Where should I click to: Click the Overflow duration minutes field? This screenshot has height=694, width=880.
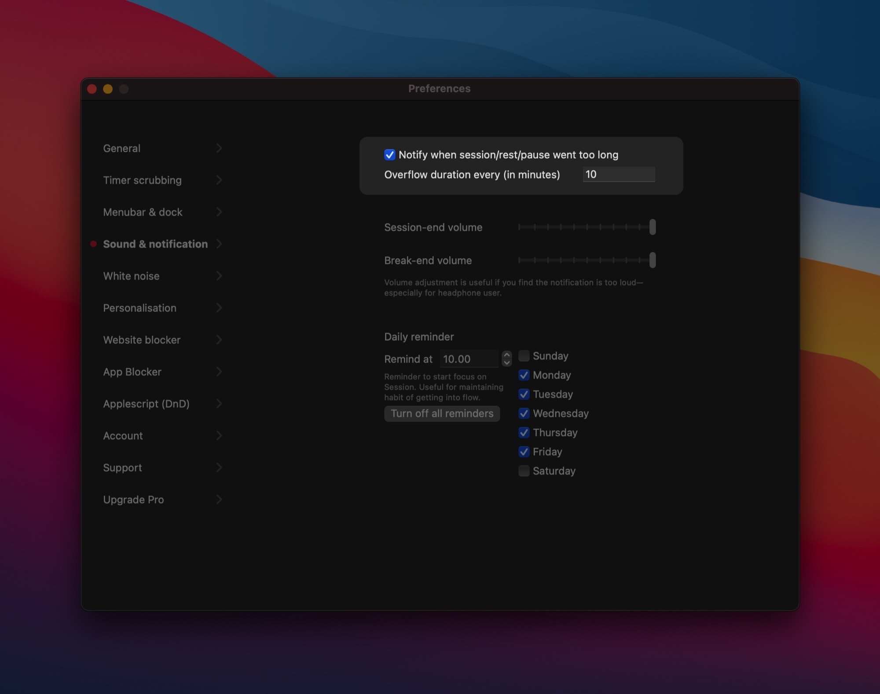coord(619,175)
